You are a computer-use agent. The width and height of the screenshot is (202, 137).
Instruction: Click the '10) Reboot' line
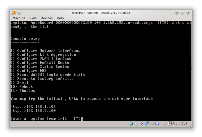coord(22,86)
